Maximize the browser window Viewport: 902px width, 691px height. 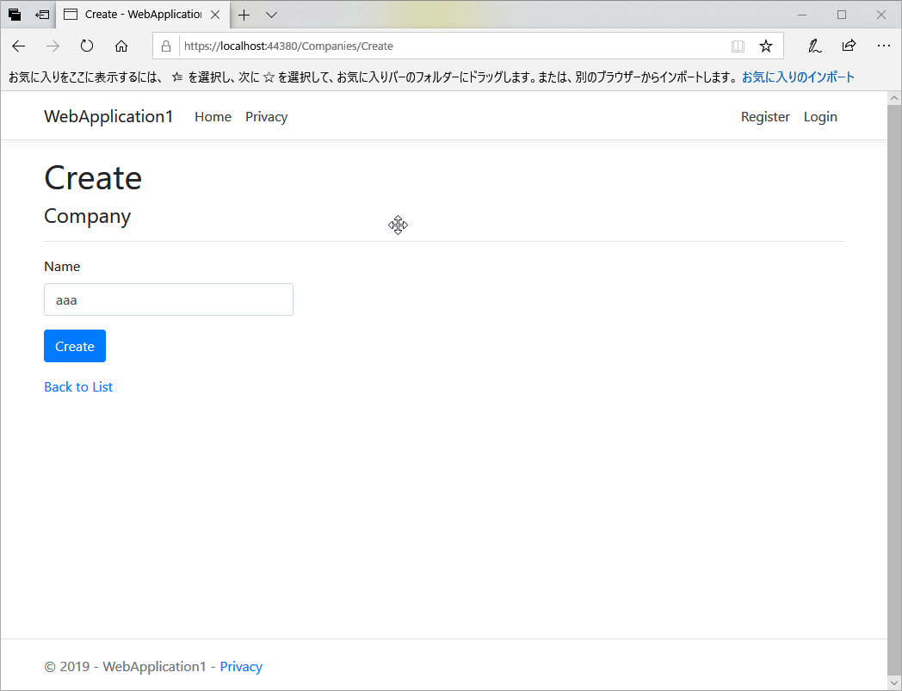click(x=842, y=15)
